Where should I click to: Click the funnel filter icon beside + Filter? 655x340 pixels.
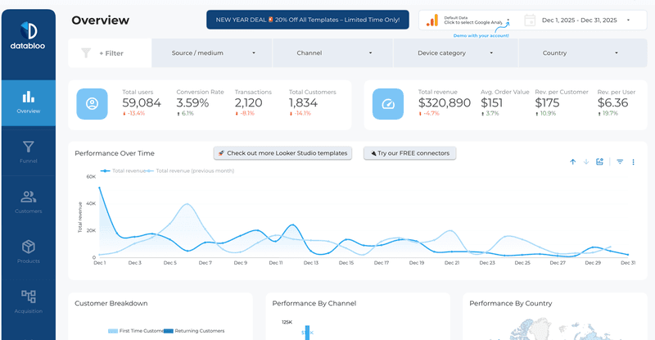pos(86,53)
